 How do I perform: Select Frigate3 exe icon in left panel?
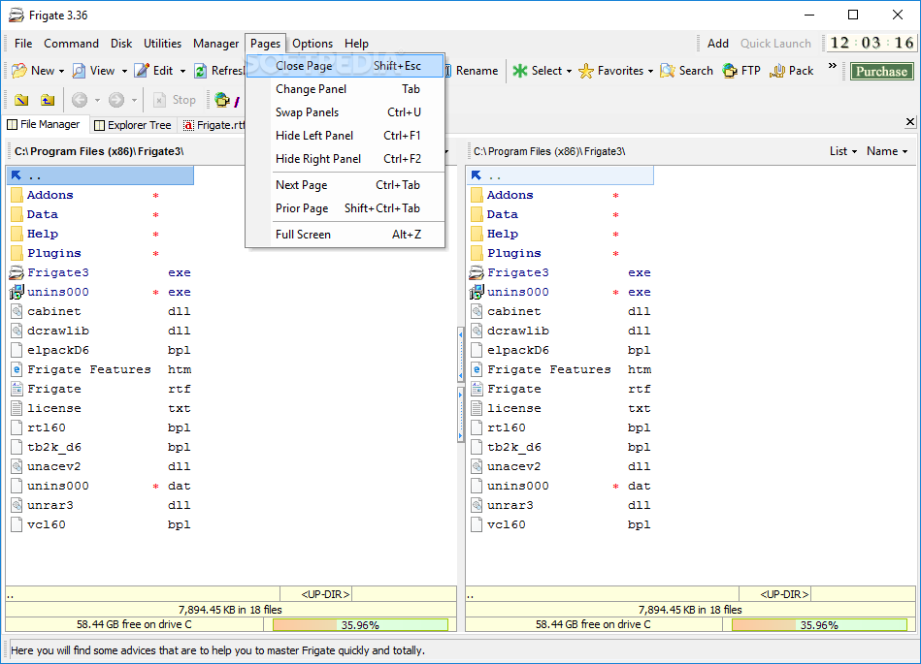click(x=16, y=272)
